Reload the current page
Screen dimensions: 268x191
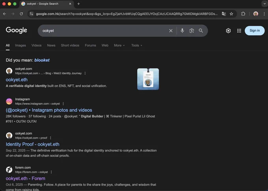[21, 14]
